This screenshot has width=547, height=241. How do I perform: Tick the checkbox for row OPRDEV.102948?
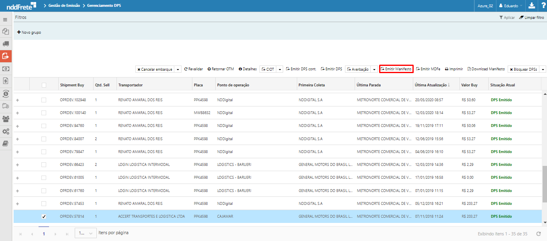pos(44,100)
